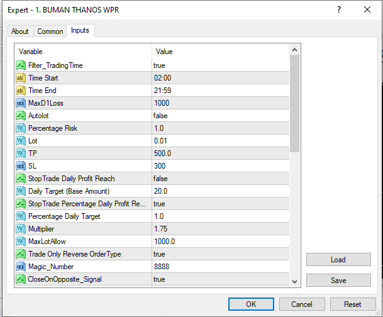Image resolution: width=383 pixels, height=317 pixels.
Task: Select the MaxD1Loss variable name
Action: coord(46,103)
